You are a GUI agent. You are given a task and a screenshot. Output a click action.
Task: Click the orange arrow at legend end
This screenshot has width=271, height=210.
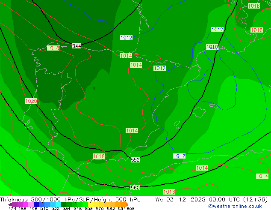click(x=127, y=204)
